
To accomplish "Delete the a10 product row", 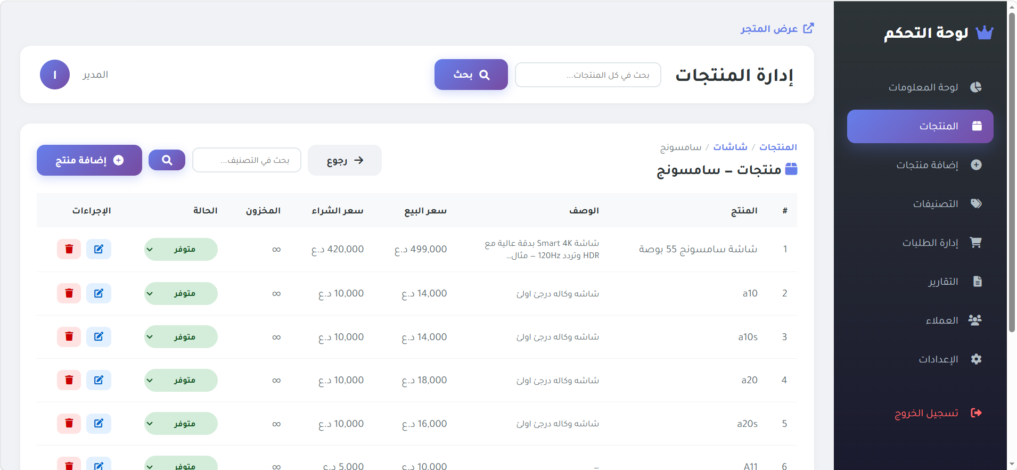I will pyautogui.click(x=69, y=293).
